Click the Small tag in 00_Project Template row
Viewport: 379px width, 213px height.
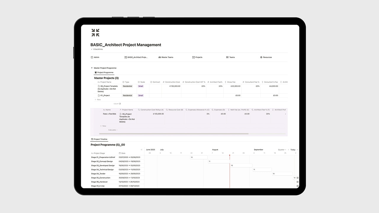coord(141,86)
